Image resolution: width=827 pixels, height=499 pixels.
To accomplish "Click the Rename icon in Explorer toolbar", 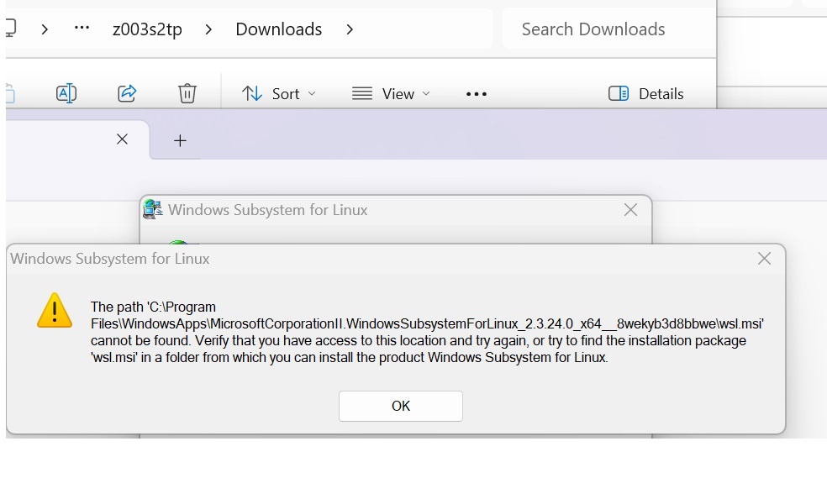I will tap(66, 94).
